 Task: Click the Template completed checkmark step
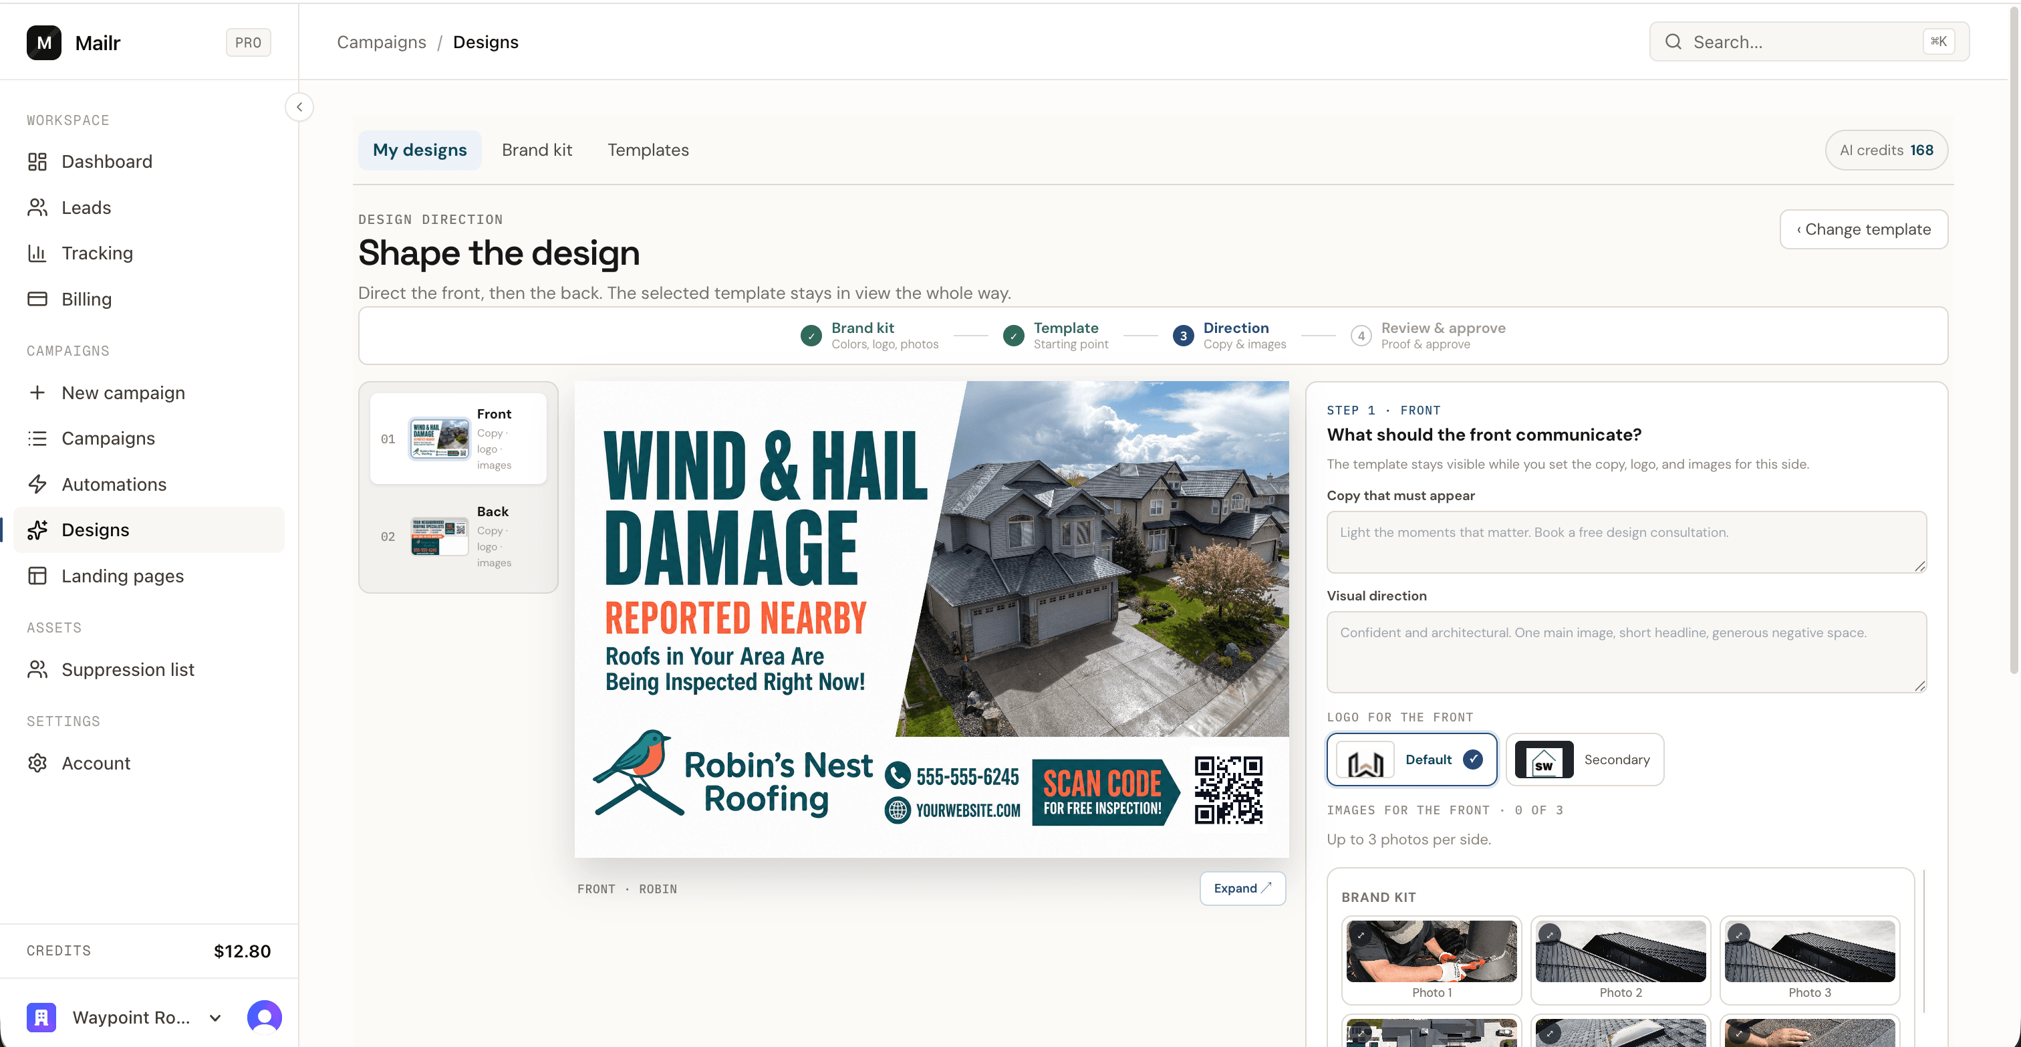pyautogui.click(x=1014, y=336)
